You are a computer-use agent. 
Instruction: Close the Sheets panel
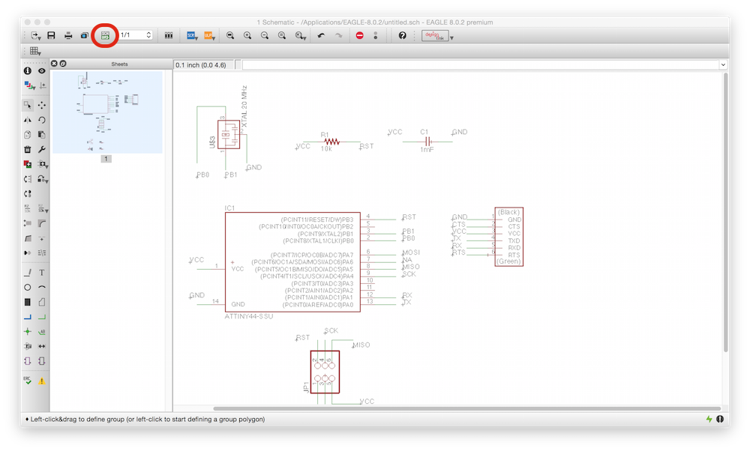[x=54, y=64]
